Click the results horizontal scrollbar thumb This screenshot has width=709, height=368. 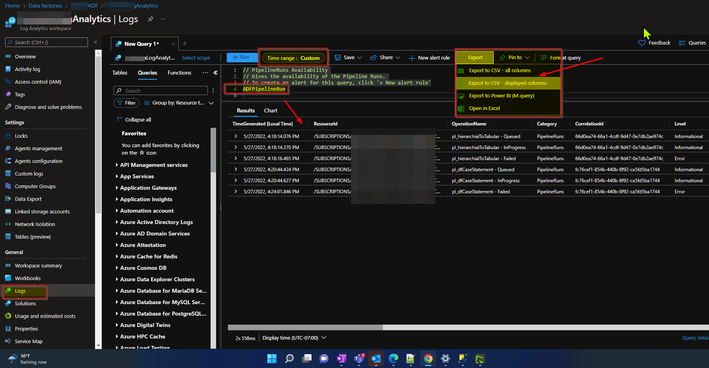[x=305, y=327]
